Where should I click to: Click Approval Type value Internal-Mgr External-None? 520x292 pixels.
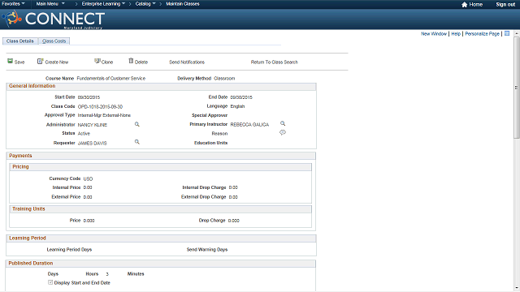[x=104, y=115]
